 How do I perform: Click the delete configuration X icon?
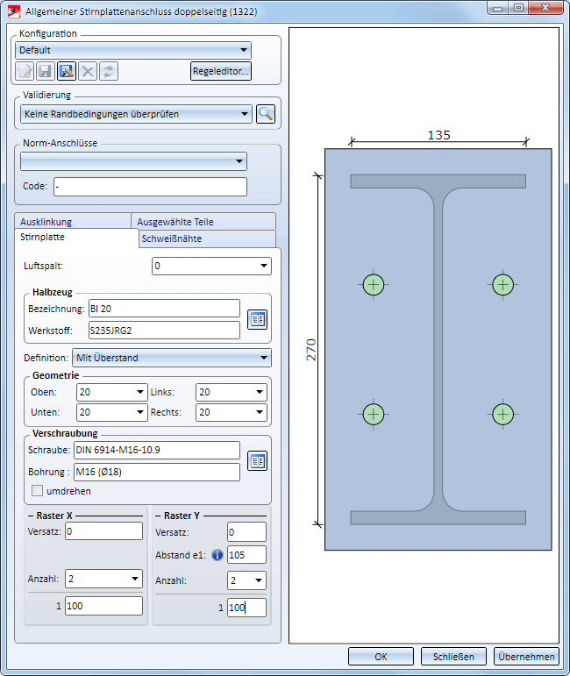pyautogui.click(x=88, y=71)
